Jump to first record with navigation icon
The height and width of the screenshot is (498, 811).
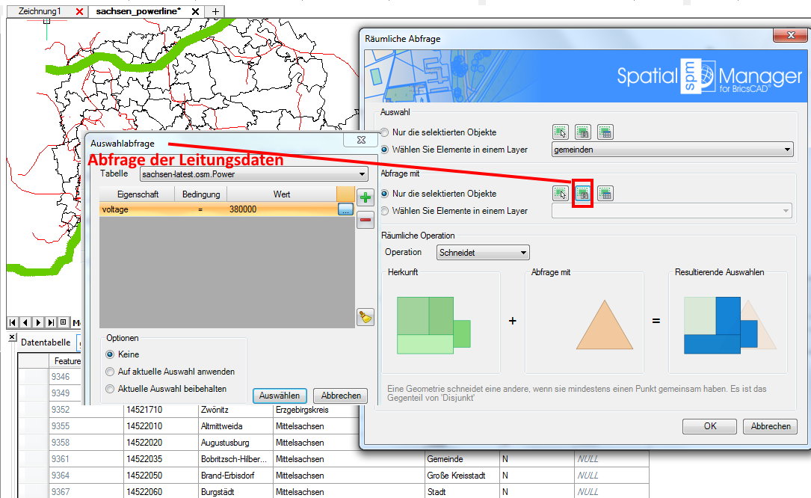11,323
